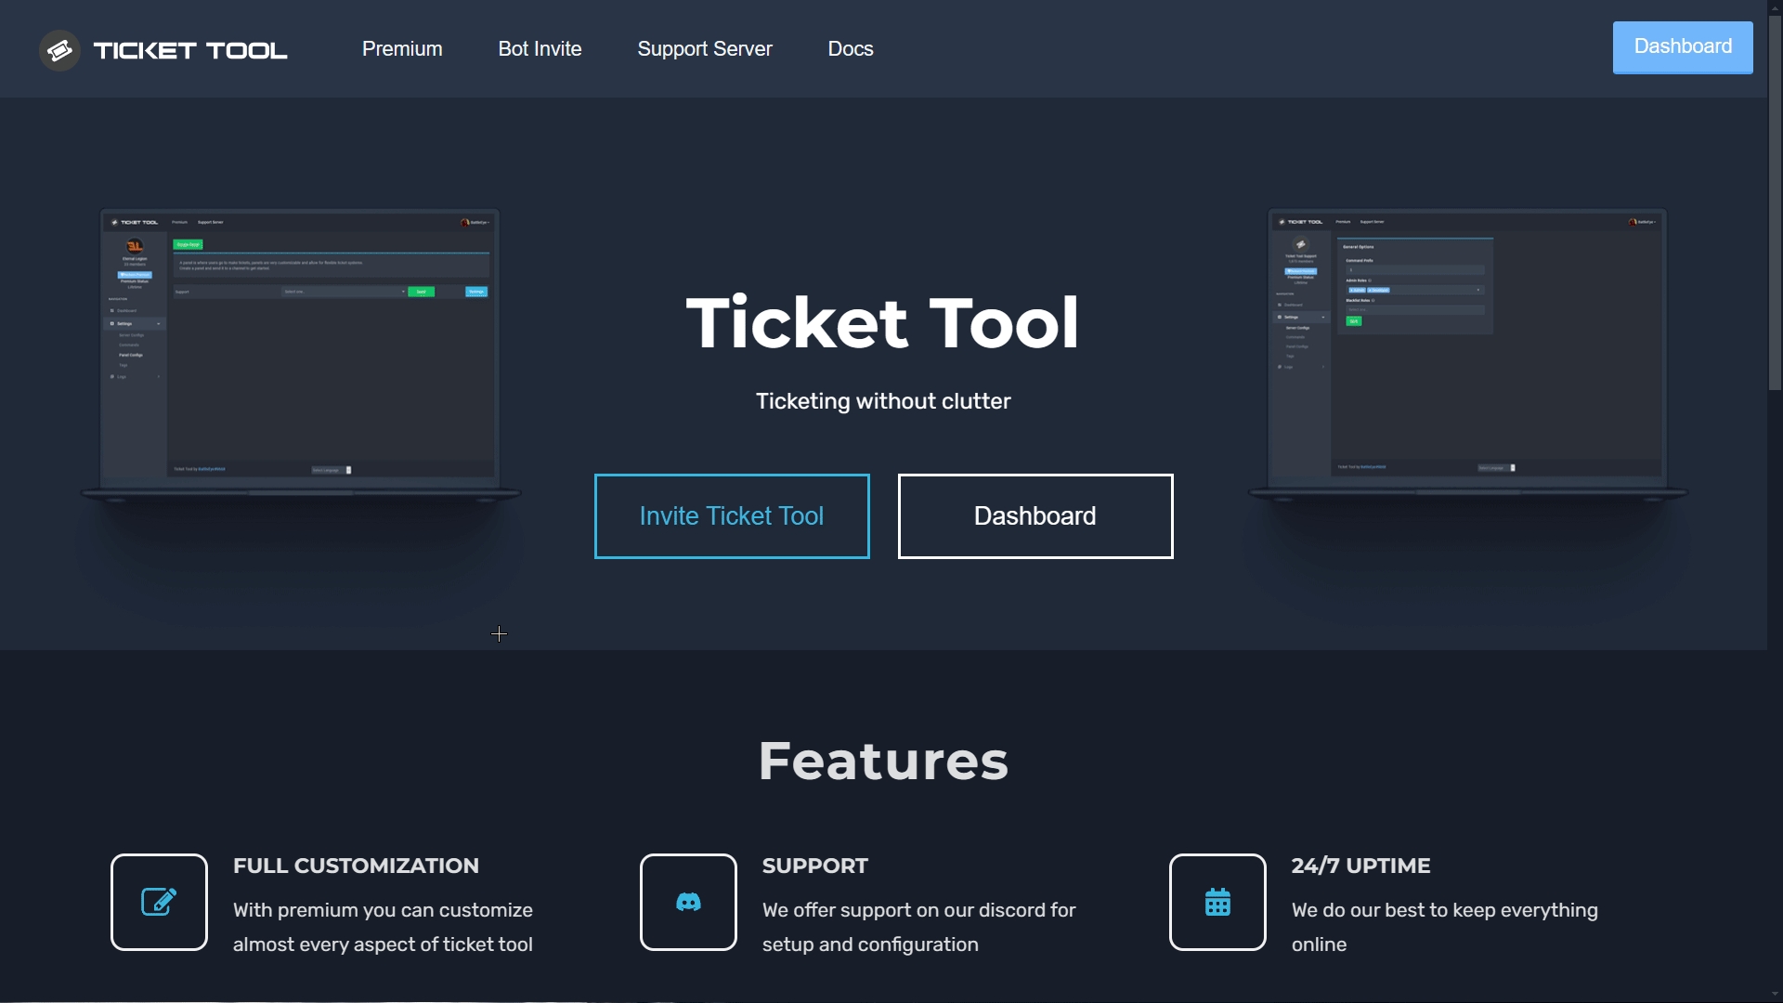Click the blue Dashboard button in header

coord(1682,47)
